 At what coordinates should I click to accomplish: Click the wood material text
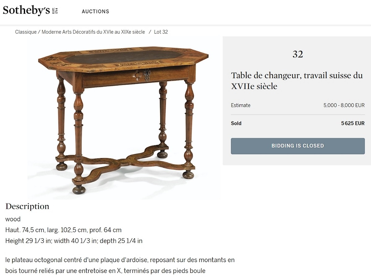tap(13, 219)
